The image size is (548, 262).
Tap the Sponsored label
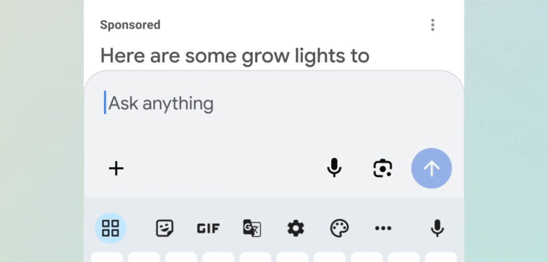[x=130, y=25]
